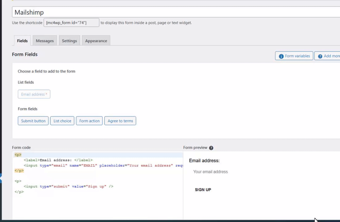Click the highlighted closing </p> tag
340x222 pixels.
point(19,171)
